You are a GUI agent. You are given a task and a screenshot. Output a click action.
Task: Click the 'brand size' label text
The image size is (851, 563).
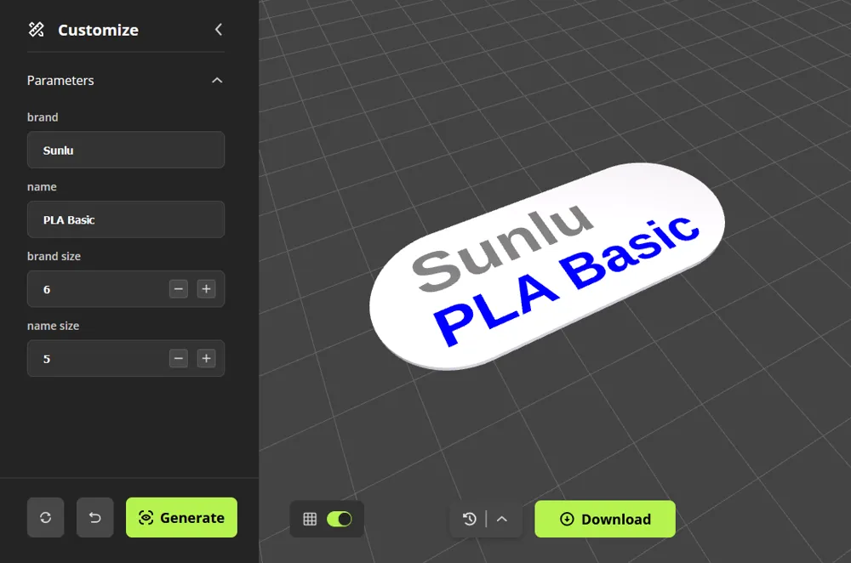54,256
